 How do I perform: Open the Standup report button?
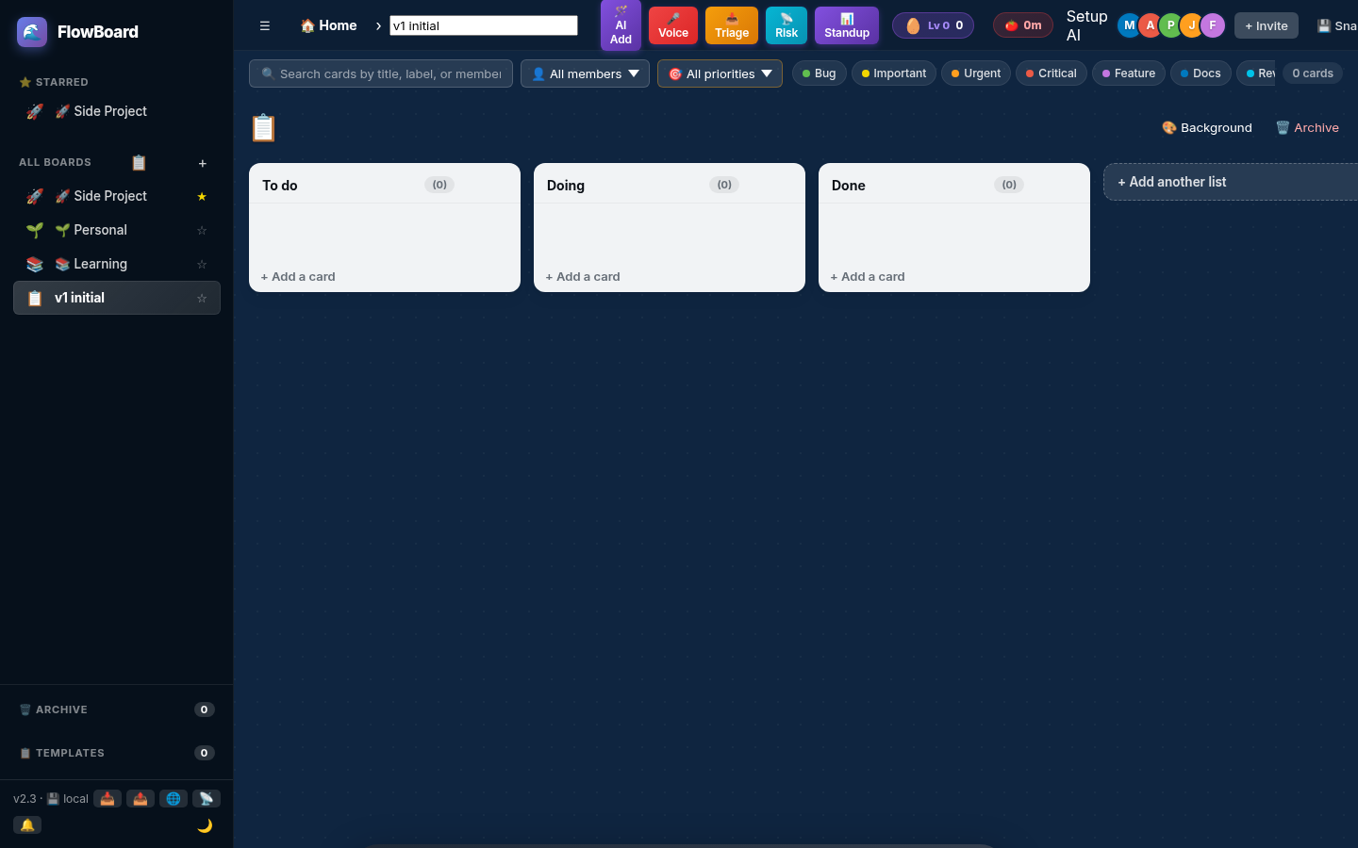tap(847, 25)
